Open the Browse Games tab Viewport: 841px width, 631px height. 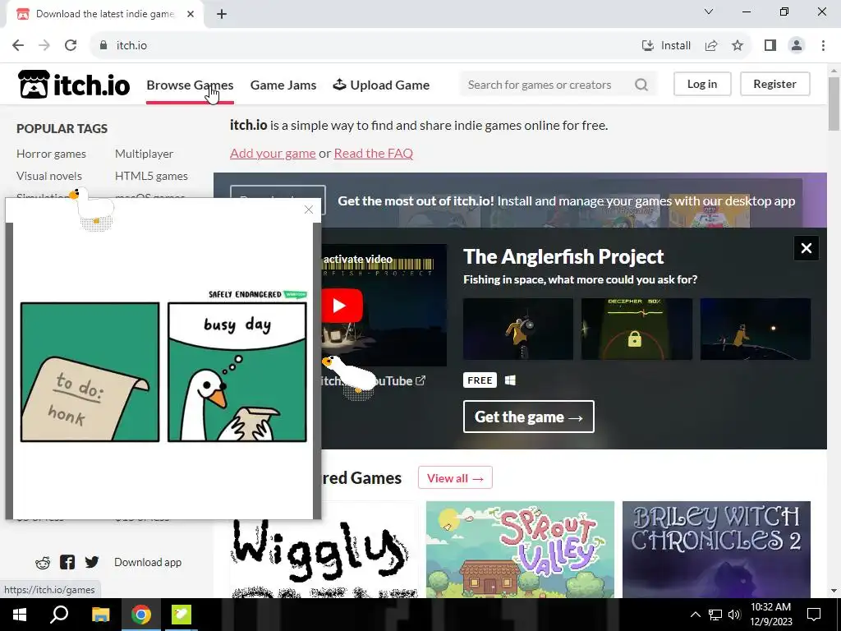tap(190, 85)
